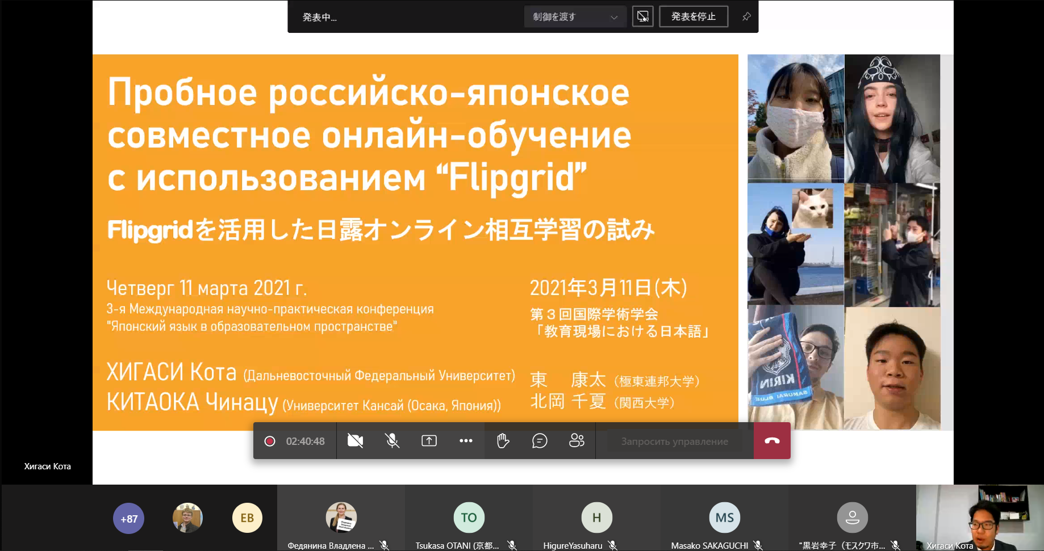The height and width of the screenshot is (551, 1044).
Task: Open the 制御を渡す dropdown
Action: (x=575, y=16)
